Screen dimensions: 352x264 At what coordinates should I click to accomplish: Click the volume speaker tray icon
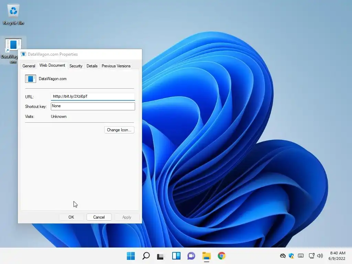[x=320, y=256]
